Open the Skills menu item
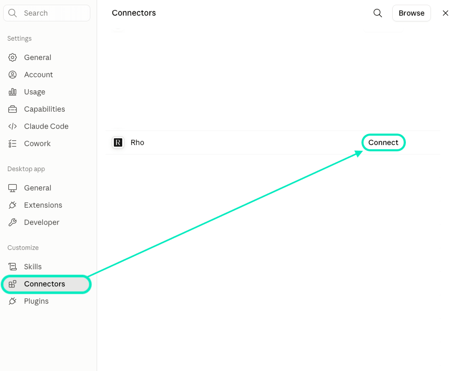 [46, 267]
